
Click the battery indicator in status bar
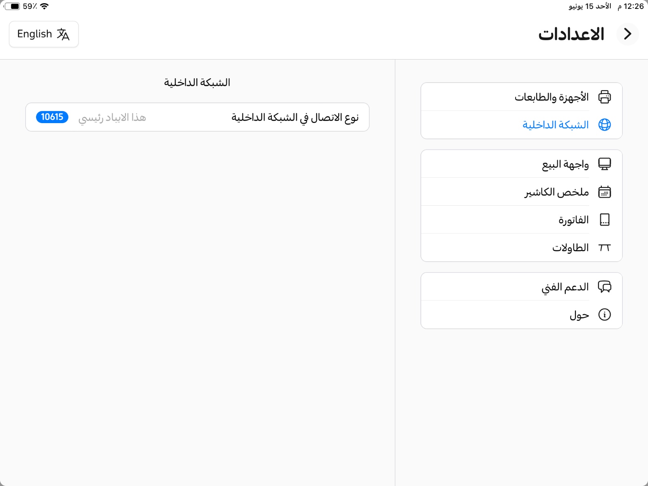coord(12,6)
